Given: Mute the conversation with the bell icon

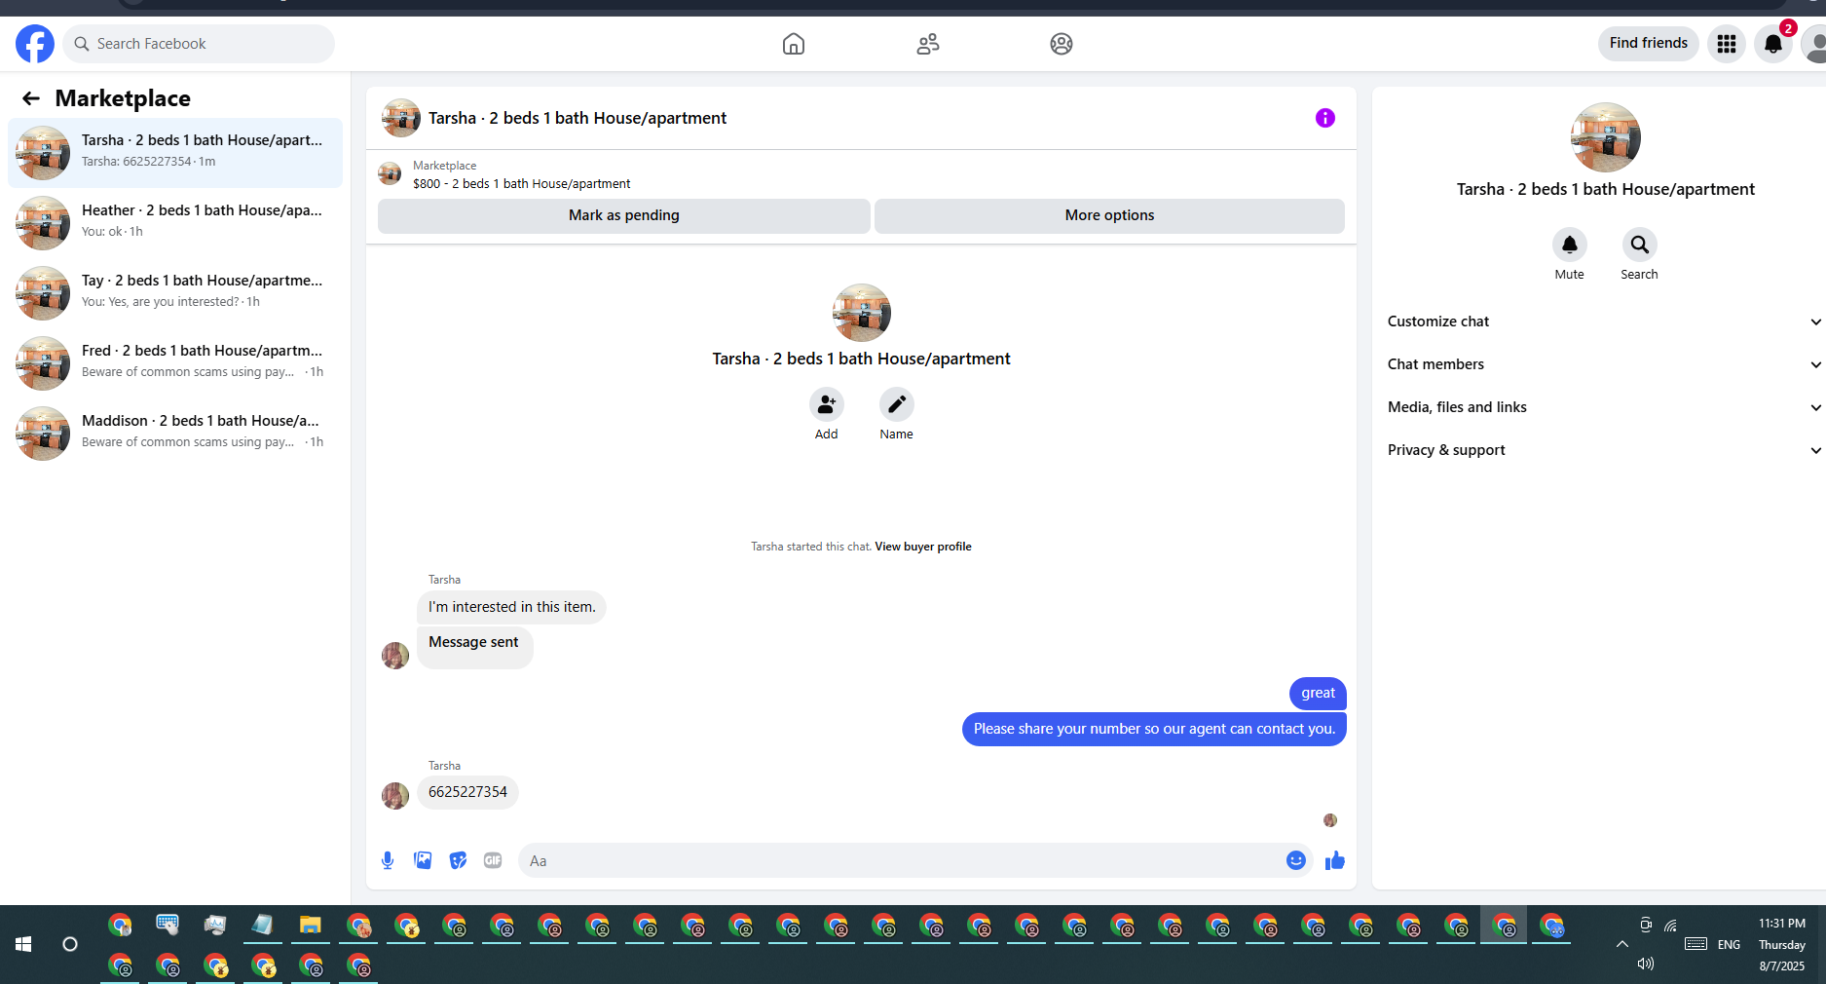Looking at the screenshot, I should pos(1570,245).
